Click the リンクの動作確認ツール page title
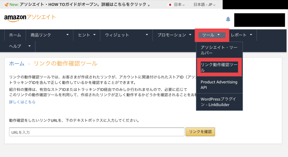This screenshot has width=288, height=157. tap(65, 63)
